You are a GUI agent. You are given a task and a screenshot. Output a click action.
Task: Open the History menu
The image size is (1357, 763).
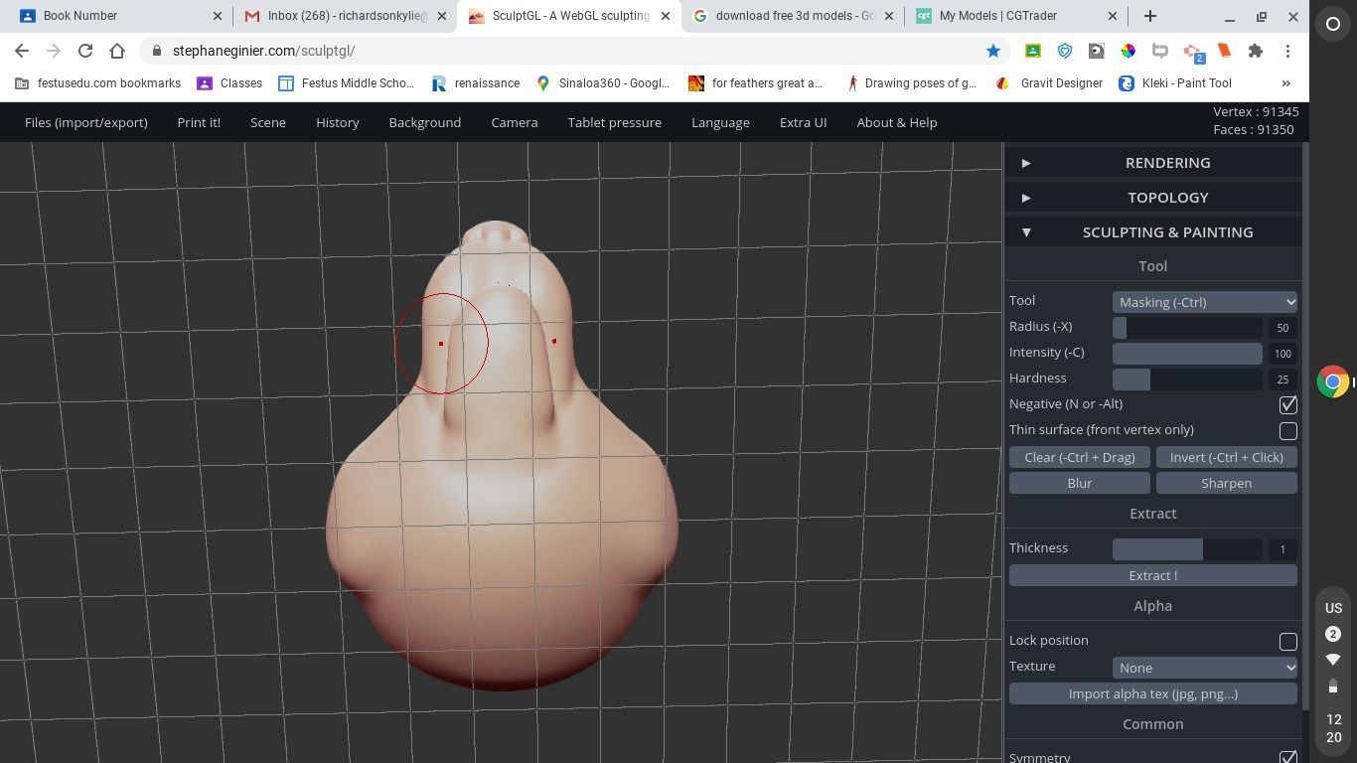pos(338,122)
